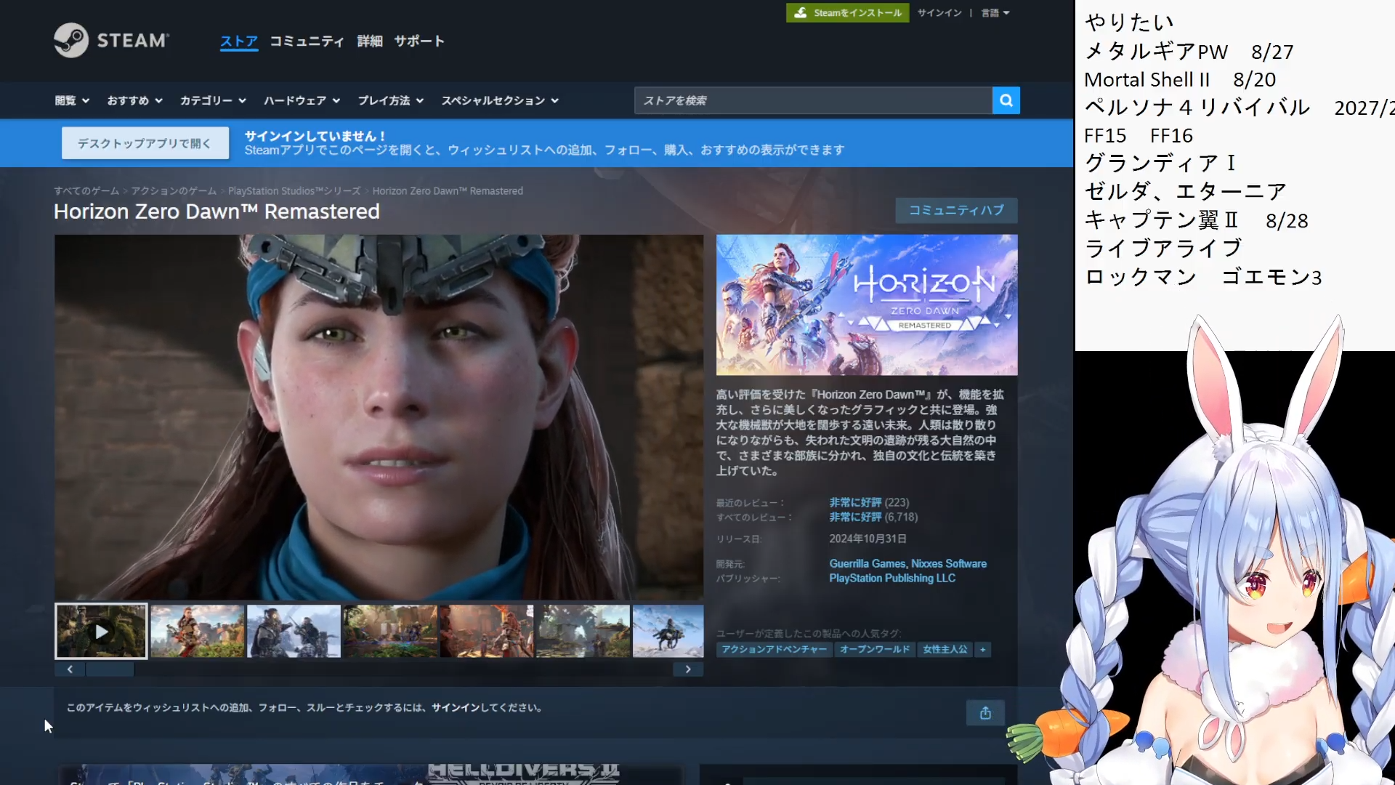This screenshot has height=785, width=1395.
Task: Click the 2024年10月31日 release date text
Action: click(868, 539)
